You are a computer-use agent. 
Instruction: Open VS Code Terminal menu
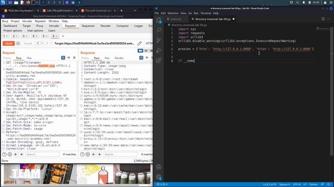coord(206,13)
